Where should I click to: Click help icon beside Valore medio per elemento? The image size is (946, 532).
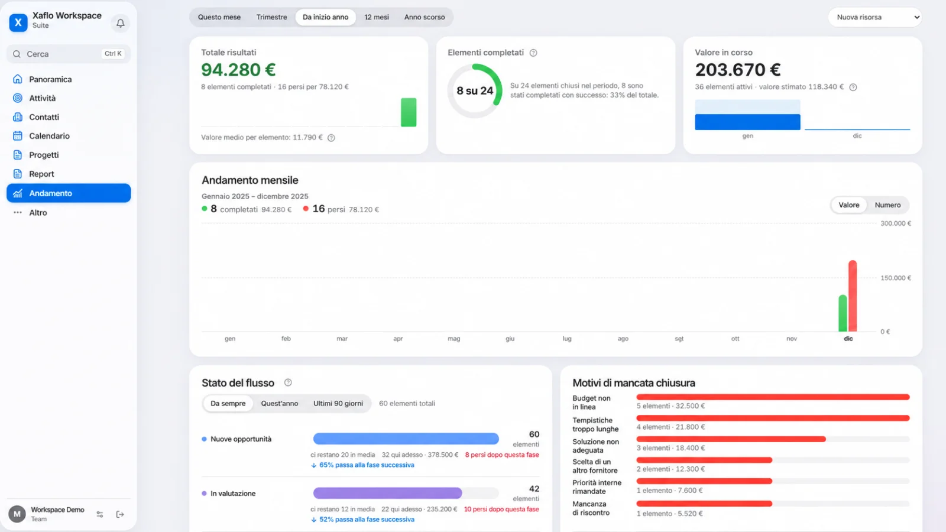tap(331, 138)
